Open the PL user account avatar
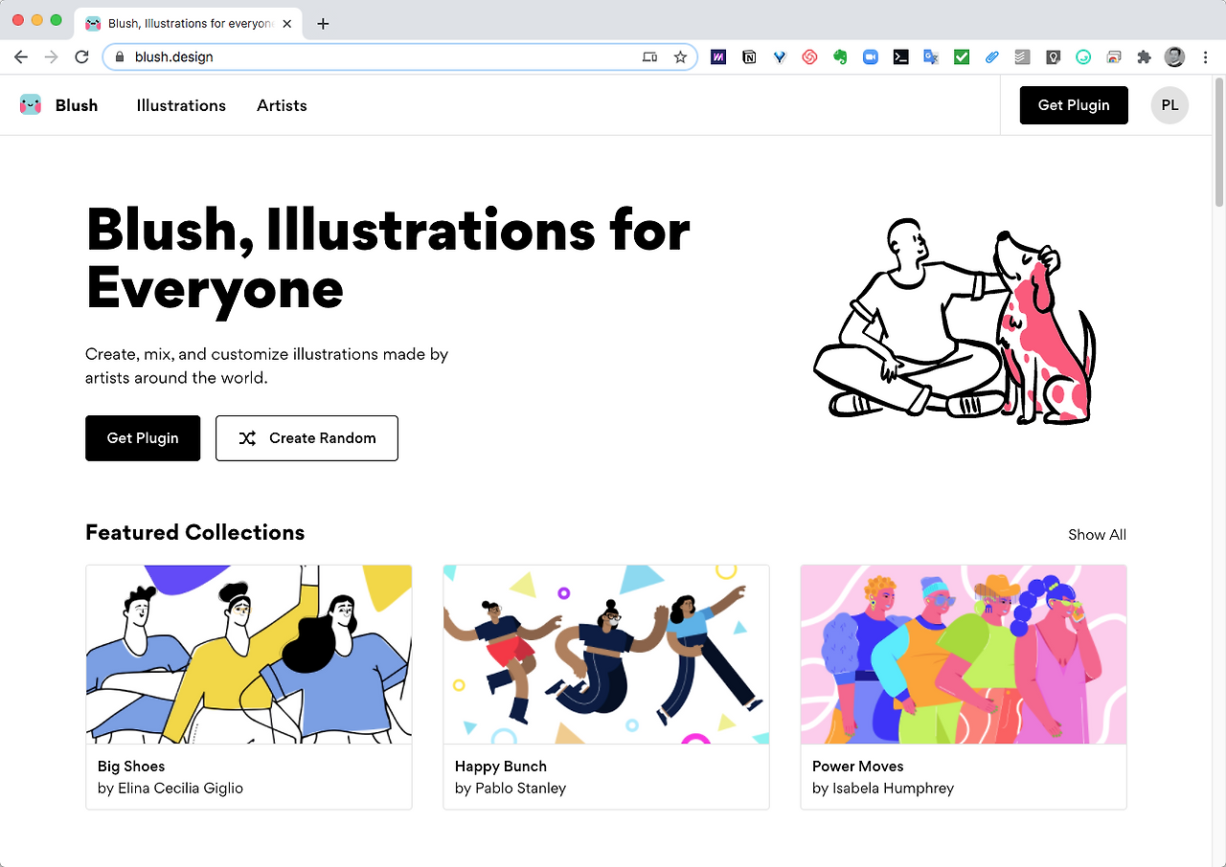Image resolution: width=1226 pixels, height=867 pixels. [1169, 105]
